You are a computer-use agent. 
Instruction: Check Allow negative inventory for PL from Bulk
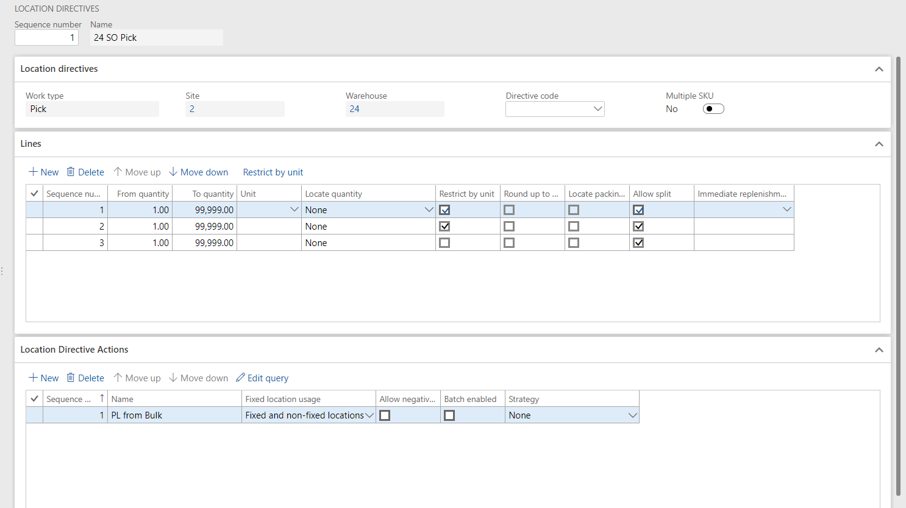coord(385,415)
